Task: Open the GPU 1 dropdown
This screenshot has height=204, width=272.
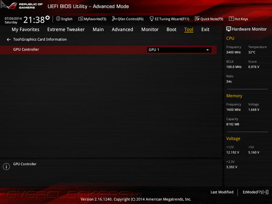Action: (x=179, y=50)
